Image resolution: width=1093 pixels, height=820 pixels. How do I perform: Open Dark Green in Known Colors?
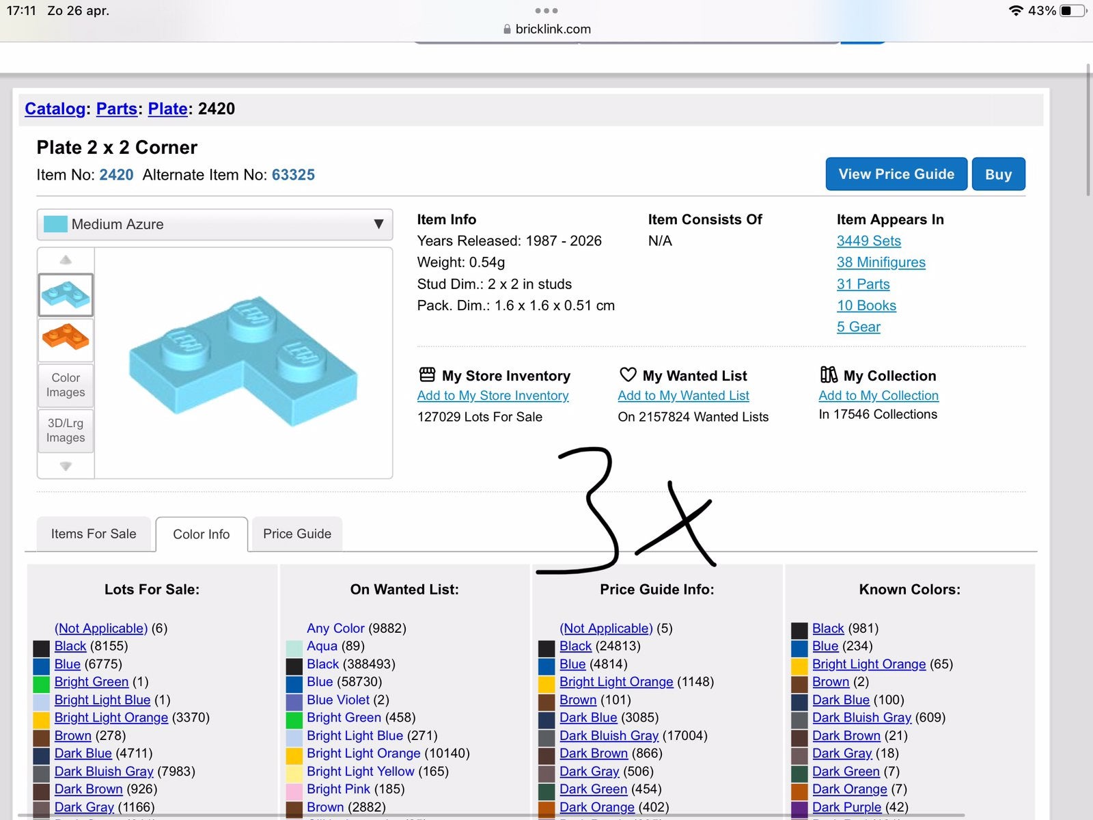(x=846, y=771)
